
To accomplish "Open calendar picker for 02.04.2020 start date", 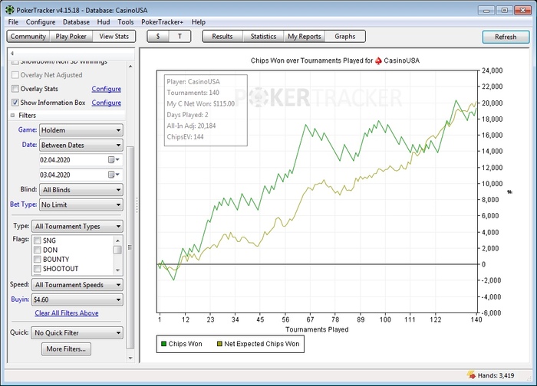I will 111,159.
